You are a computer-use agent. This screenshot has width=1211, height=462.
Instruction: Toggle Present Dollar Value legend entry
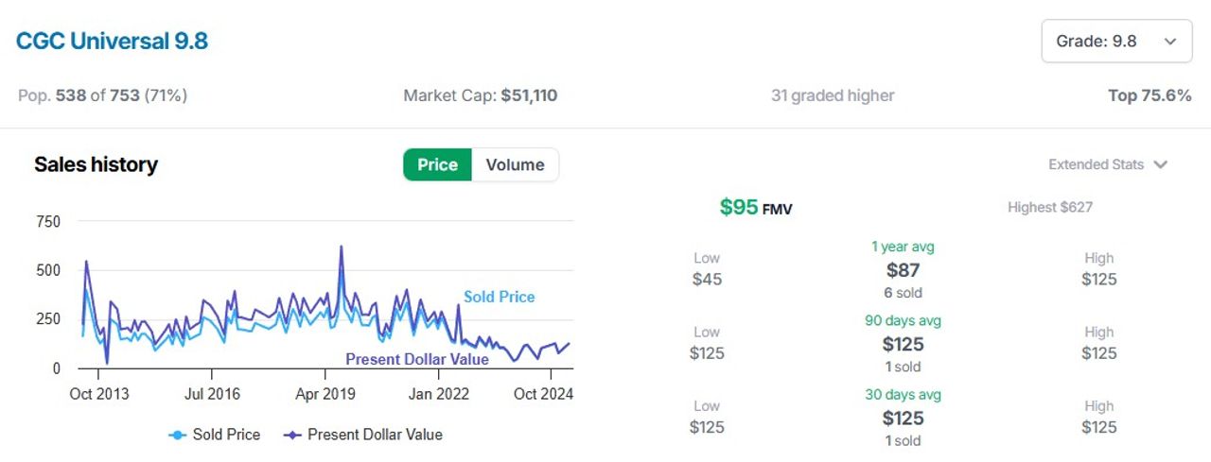[363, 435]
